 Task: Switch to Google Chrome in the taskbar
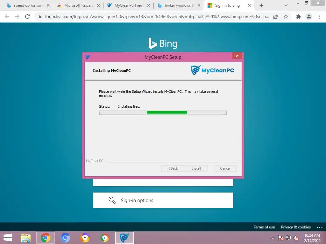point(46,238)
